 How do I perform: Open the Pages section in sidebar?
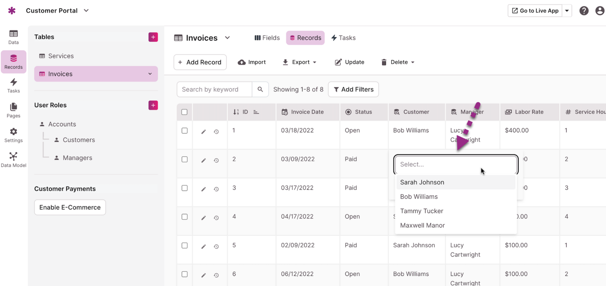[x=13, y=110]
